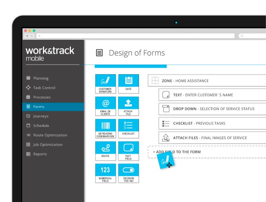The image size is (266, 202).
Task: Go to Route Optimization
Action: [x=53, y=135]
